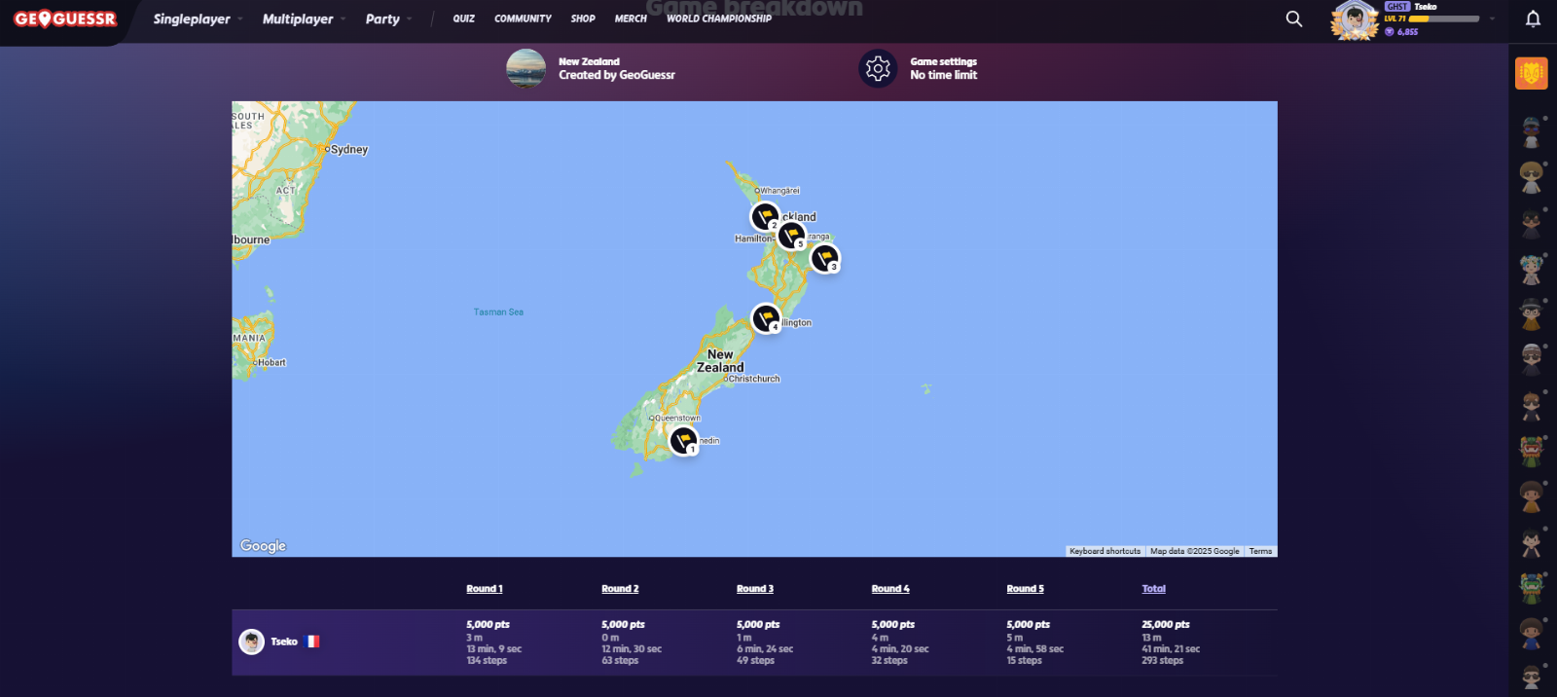
Task: Open Tseko's profile avatar in header
Action: [1354, 19]
